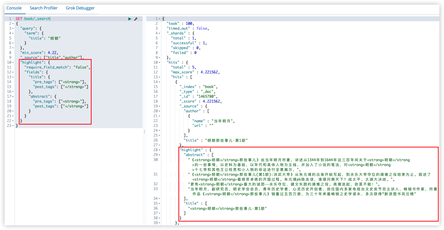Collapse "hits" object at response line 10

[x=160, y=62]
